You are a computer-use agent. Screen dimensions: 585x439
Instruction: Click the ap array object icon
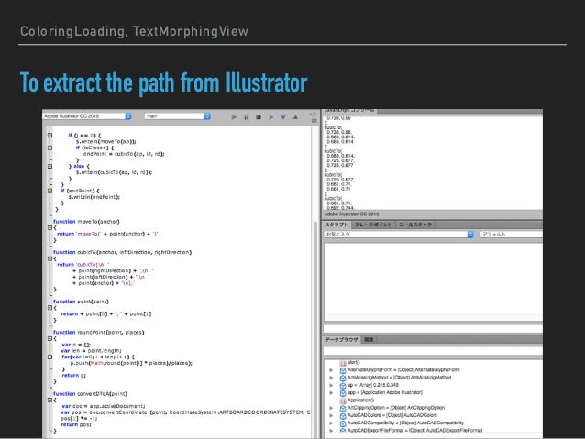(x=343, y=385)
